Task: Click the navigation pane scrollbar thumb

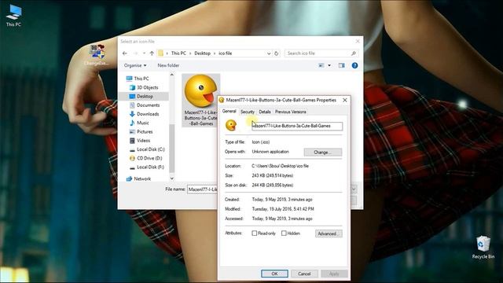Action: [x=172, y=149]
